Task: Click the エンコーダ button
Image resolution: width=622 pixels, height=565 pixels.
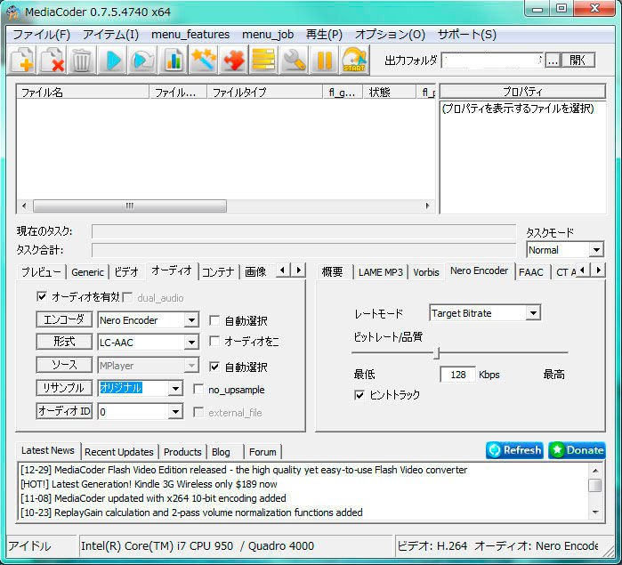Action: click(x=64, y=319)
